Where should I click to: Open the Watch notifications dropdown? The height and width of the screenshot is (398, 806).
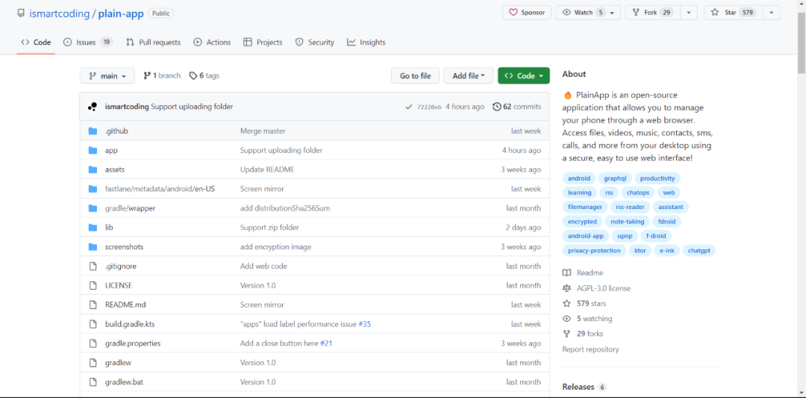point(588,13)
